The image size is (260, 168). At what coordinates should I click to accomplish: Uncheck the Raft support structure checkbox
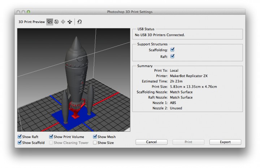pos(173,56)
